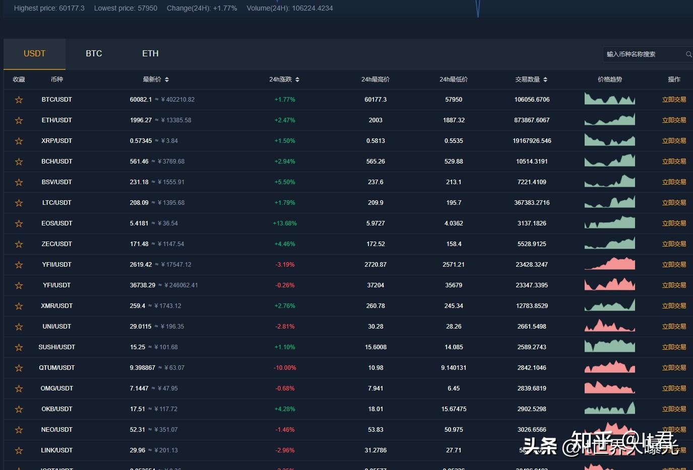This screenshot has width=693, height=470.
Task: Favorite the BCH/USDT pair star
Action: [x=19, y=162]
